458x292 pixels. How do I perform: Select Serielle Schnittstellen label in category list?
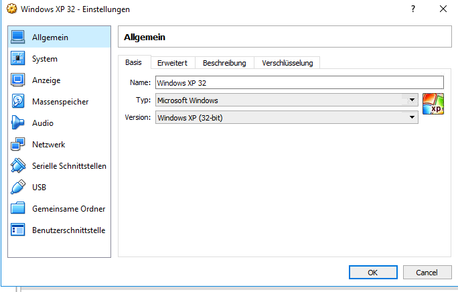(x=69, y=165)
